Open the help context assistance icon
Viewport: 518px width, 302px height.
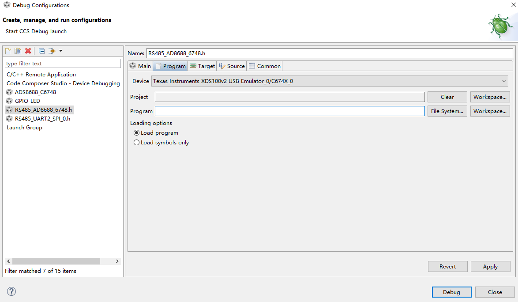(x=11, y=291)
